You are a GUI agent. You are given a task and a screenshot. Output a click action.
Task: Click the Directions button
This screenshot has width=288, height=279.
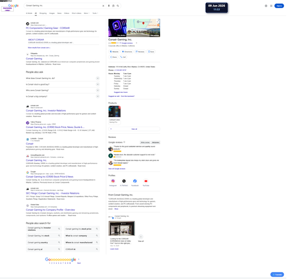tap(127, 52)
